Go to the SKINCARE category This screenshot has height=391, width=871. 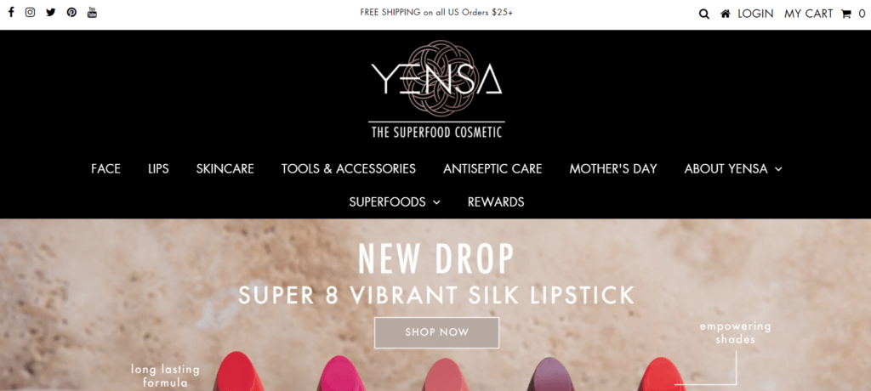(225, 169)
